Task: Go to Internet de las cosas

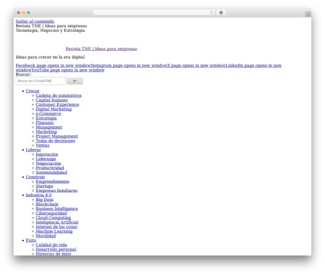Action: click(57, 227)
